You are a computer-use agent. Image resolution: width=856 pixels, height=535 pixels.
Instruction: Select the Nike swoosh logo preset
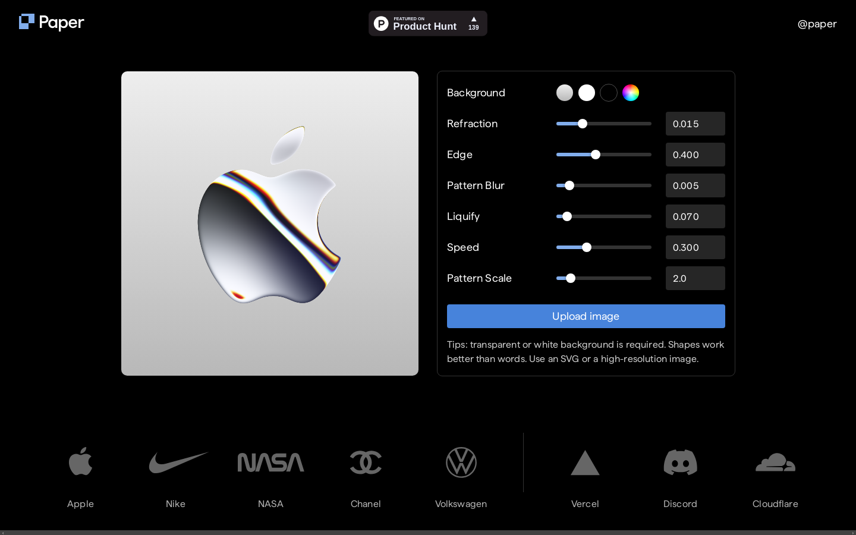[x=178, y=462]
